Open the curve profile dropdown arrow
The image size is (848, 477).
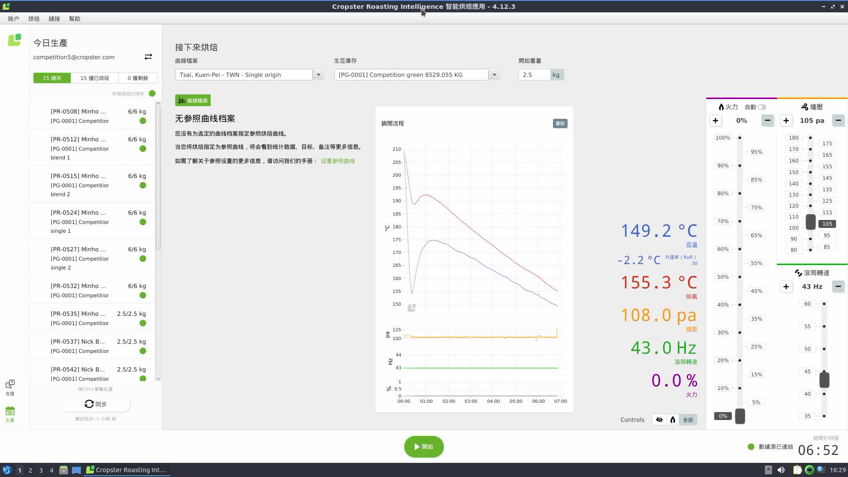(x=318, y=75)
